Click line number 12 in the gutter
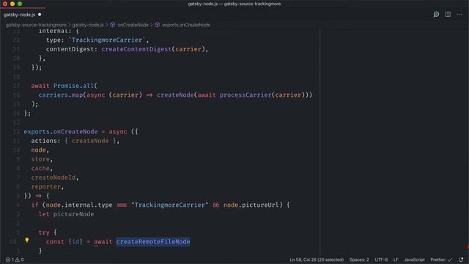 [x=16, y=132]
